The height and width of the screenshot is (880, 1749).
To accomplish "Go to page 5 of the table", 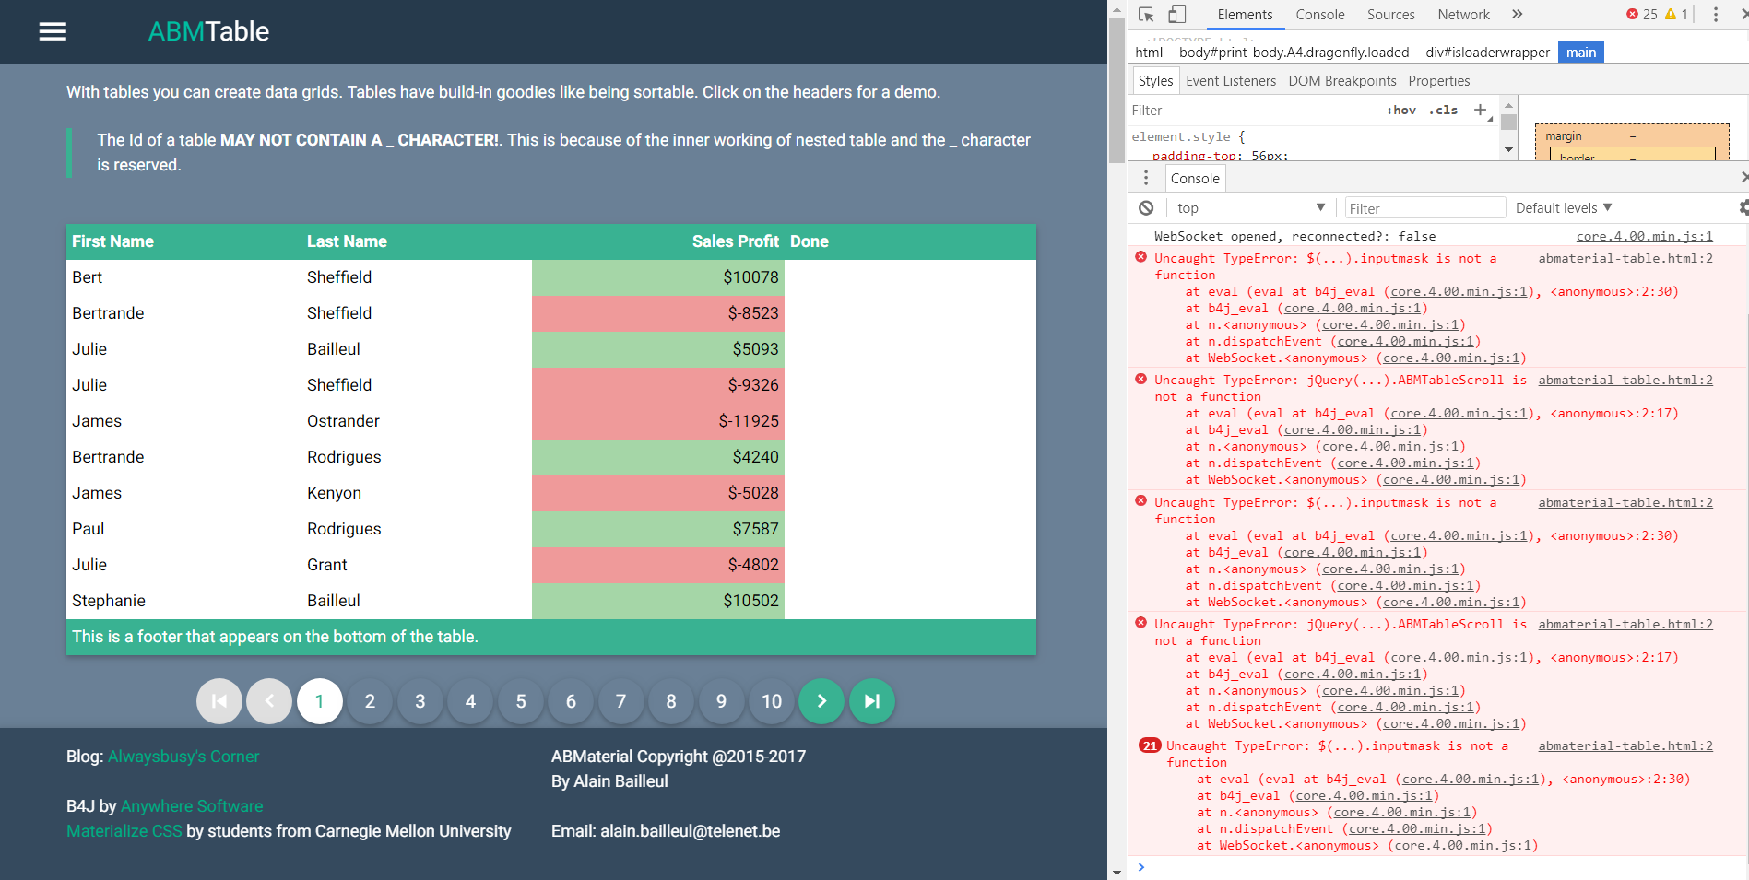I will click(x=521, y=701).
